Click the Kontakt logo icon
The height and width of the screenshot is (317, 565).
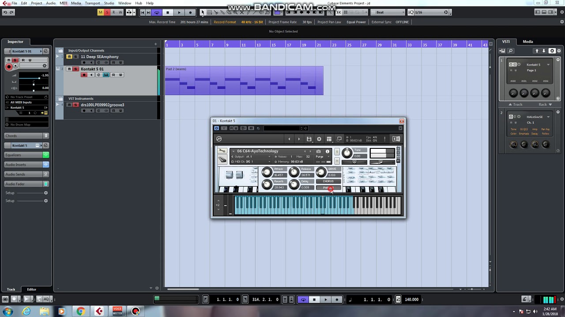click(x=218, y=139)
